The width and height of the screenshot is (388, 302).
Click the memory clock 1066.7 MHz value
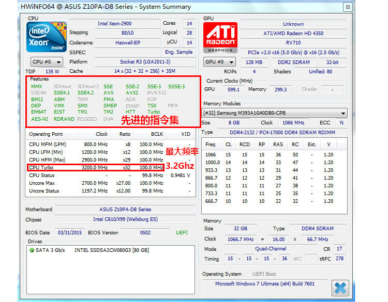241,240
